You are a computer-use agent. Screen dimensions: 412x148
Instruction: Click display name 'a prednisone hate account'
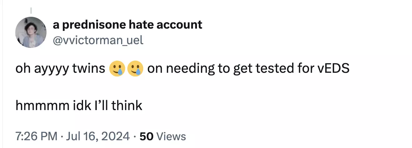point(128,25)
